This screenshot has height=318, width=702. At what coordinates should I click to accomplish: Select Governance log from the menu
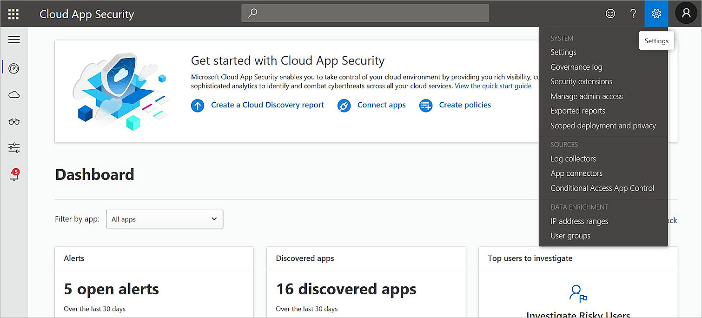576,67
